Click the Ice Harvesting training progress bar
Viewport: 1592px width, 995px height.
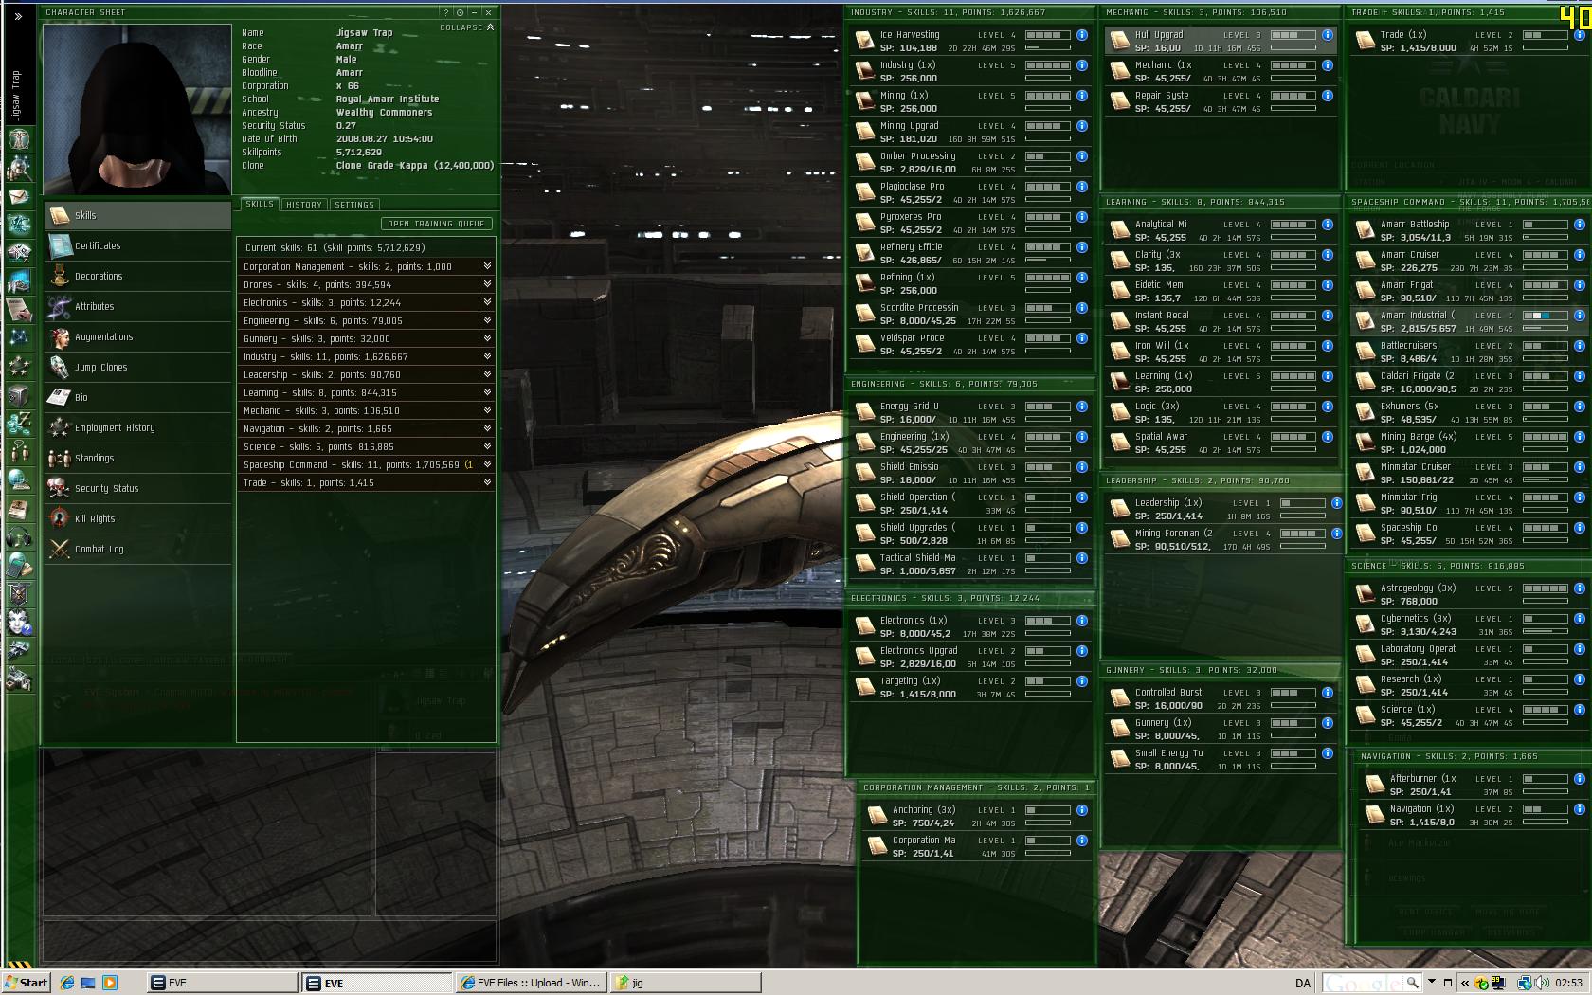tap(1048, 47)
